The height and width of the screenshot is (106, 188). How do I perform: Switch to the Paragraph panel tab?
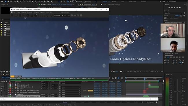(x=167, y=54)
